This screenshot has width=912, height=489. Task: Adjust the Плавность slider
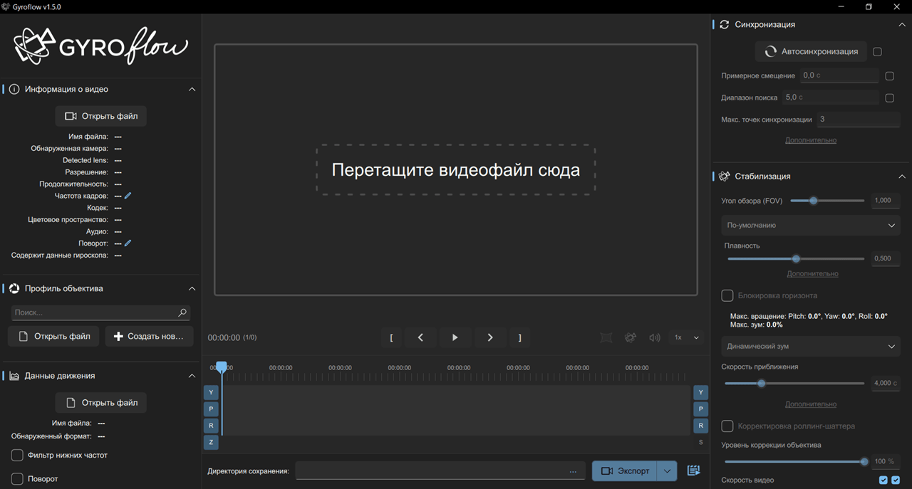coord(796,258)
